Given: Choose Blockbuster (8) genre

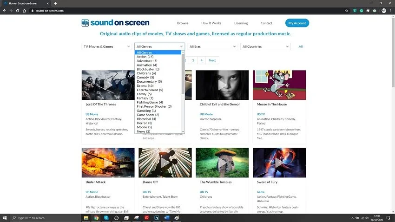Looking at the screenshot, I should pyautogui.click(x=158, y=69).
